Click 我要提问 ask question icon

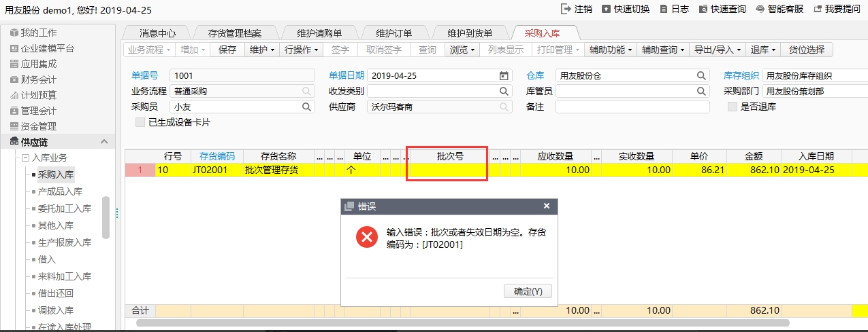point(818,9)
